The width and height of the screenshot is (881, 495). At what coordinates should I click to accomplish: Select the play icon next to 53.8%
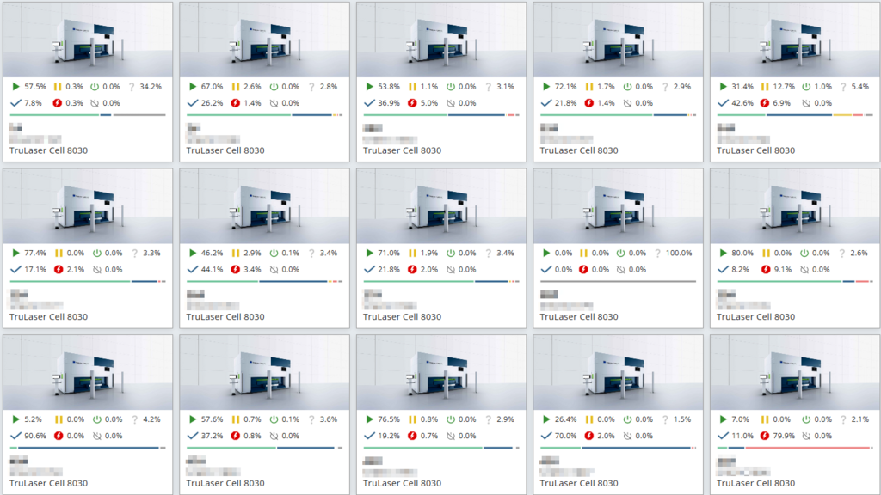[369, 87]
